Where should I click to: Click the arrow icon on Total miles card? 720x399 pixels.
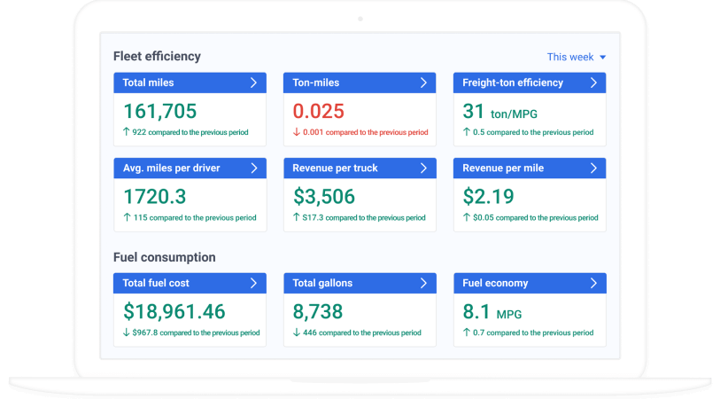coord(253,82)
